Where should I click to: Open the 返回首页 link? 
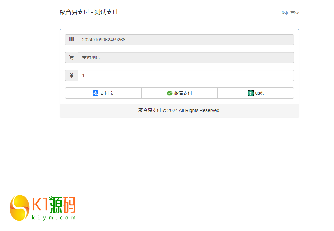pyautogui.click(x=290, y=12)
